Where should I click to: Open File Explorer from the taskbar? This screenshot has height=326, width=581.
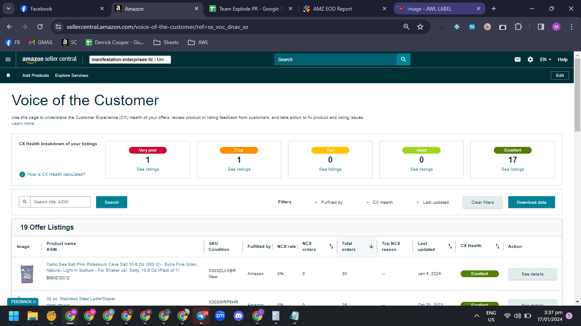33,316
